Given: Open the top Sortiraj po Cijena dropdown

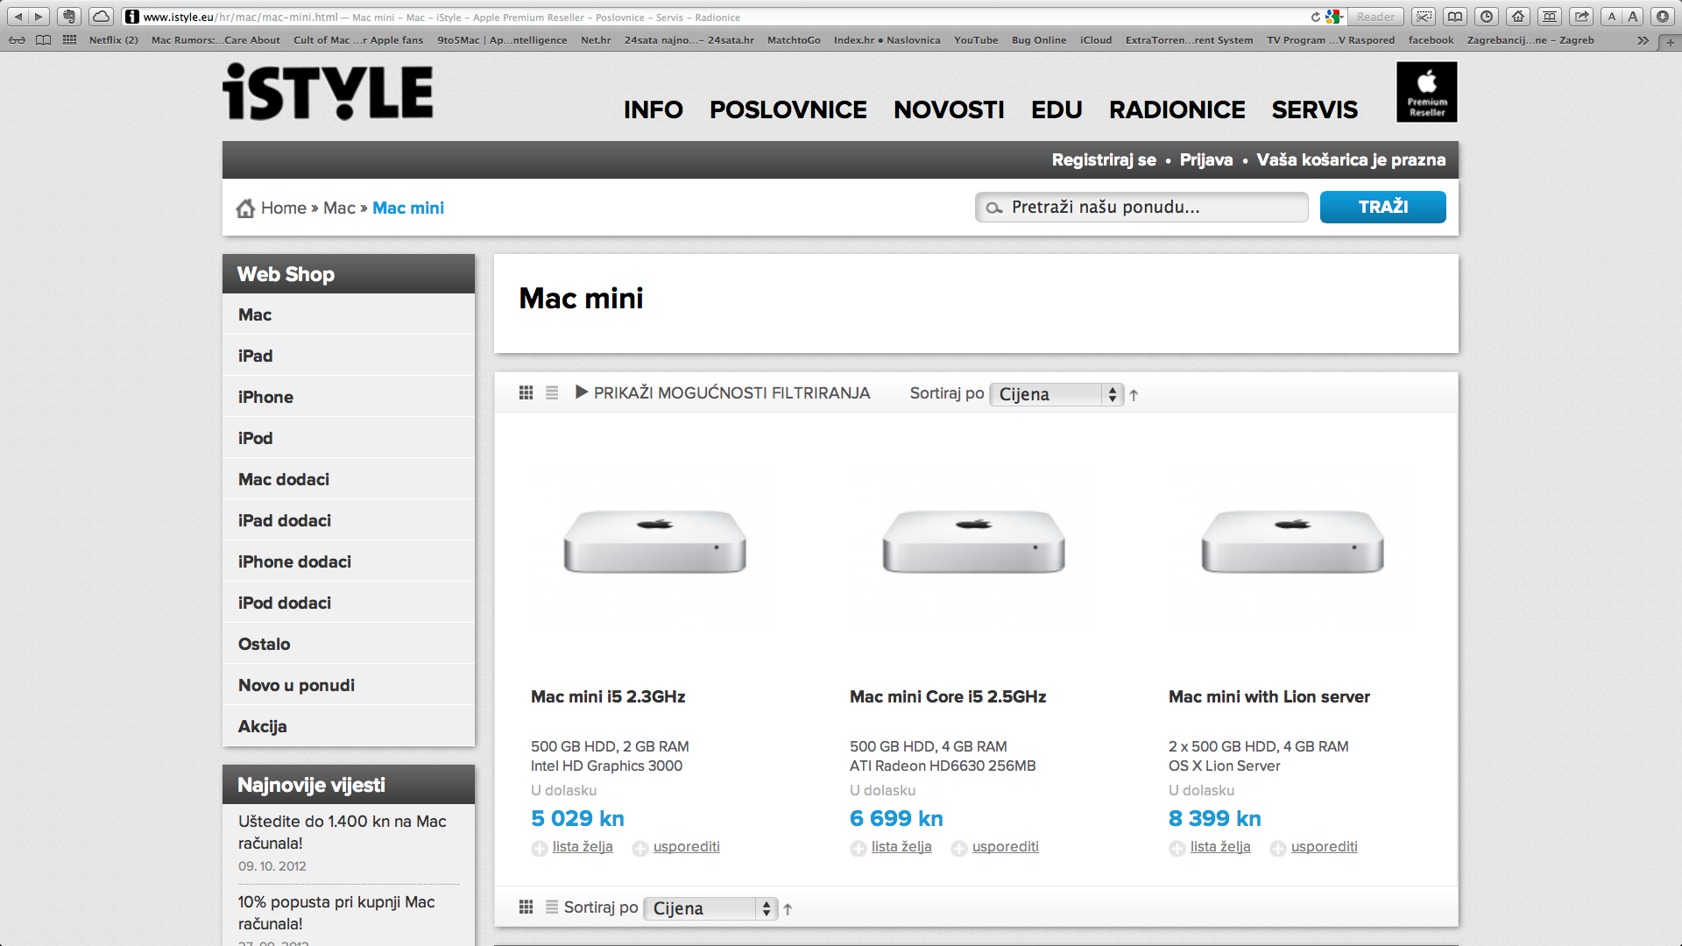Looking at the screenshot, I should pos(1056,394).
